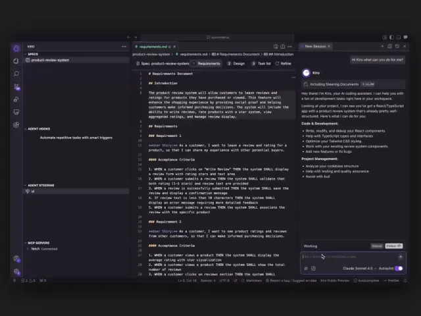The height and width of the screenshot is (316, 421).
Task: Toggle the Autopilot switch off
Action: click(x=399, y=269)
